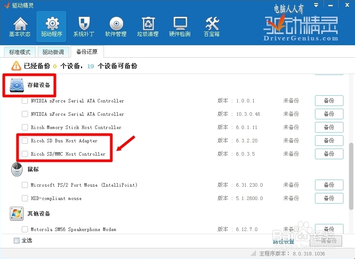The width and height of the screenshot is (355, 259).
Task: Check Microsoft PS/2 Port Mouse checkbox
Action: [25, 185]
